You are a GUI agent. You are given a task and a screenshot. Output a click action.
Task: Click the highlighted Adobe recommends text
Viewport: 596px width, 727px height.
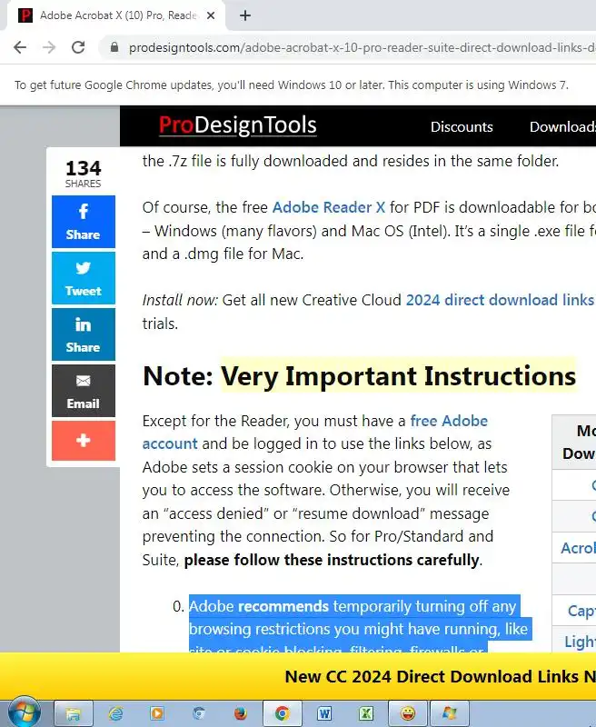click(358, 623)
